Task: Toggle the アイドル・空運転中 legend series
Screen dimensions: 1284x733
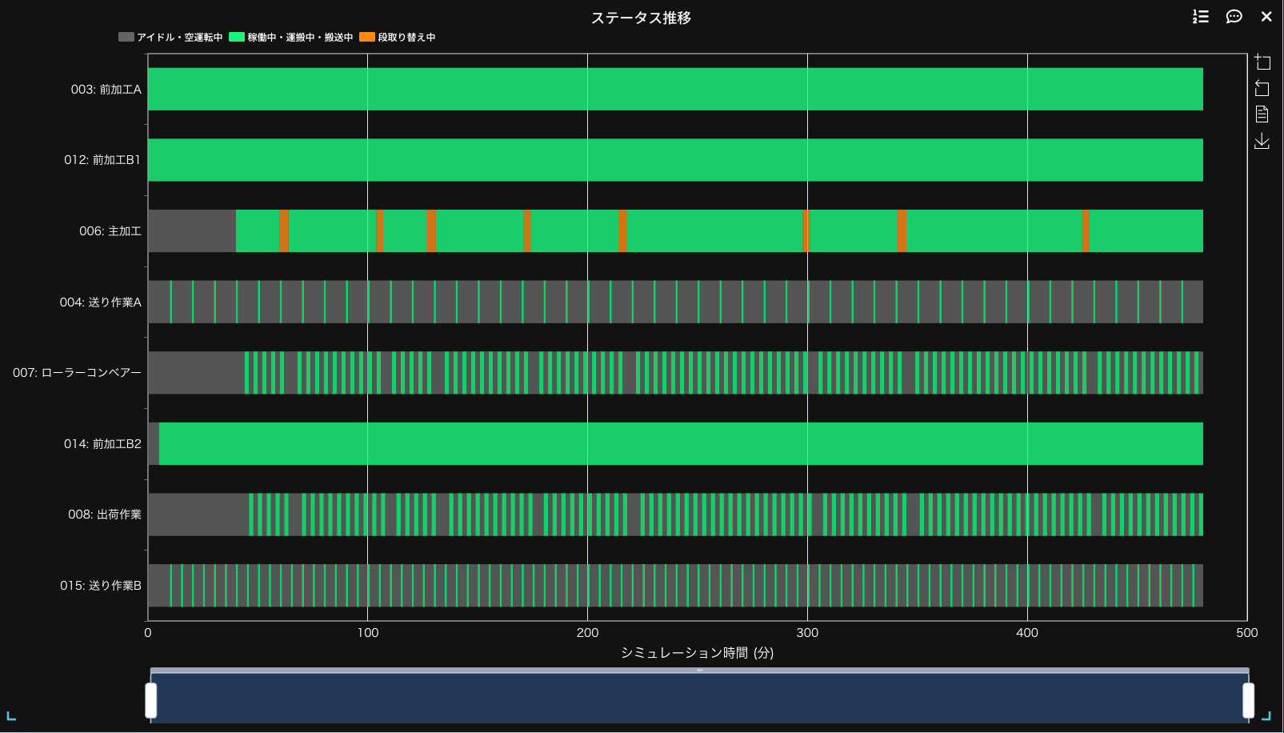Action: tap(170, 38)
